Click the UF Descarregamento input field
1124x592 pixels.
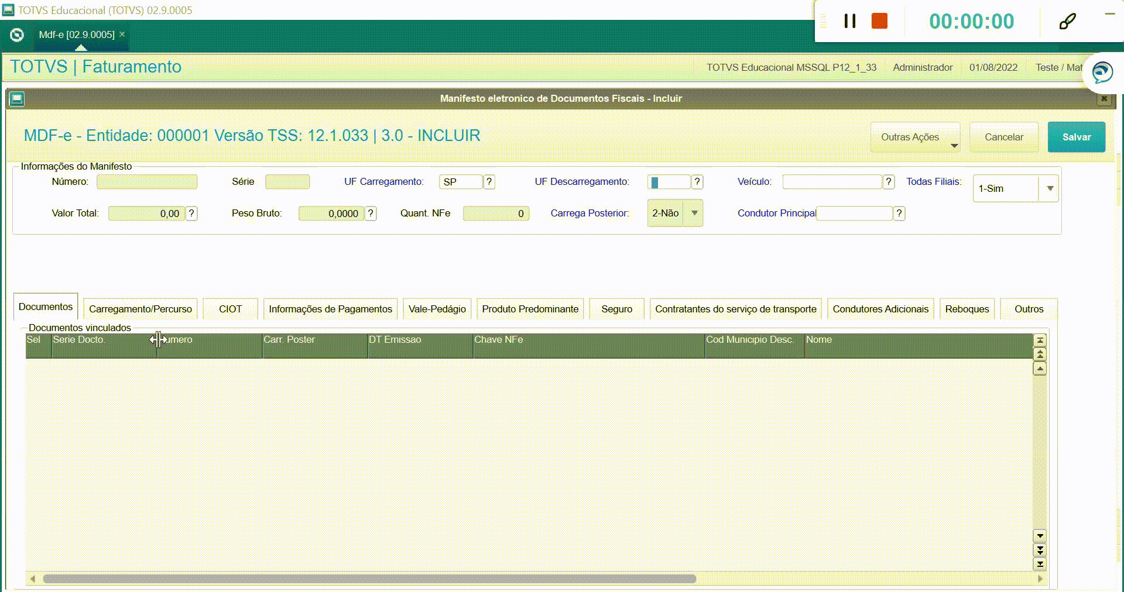tap(669, 182)
